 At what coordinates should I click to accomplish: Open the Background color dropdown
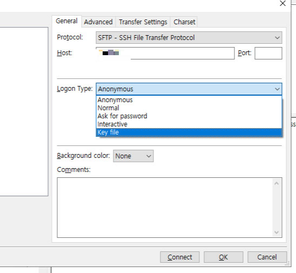pyautogui.click(x=133, y=156)
